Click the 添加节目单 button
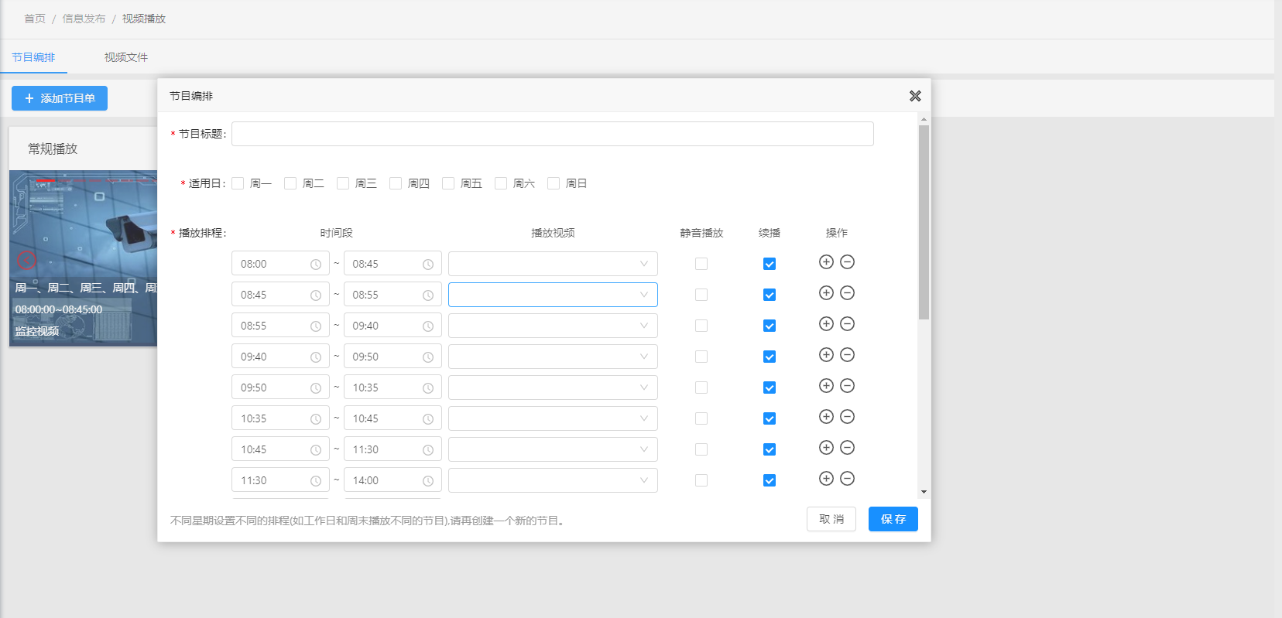The width and height of the screenshot is (1282, 618). click(x=60, y=98)
